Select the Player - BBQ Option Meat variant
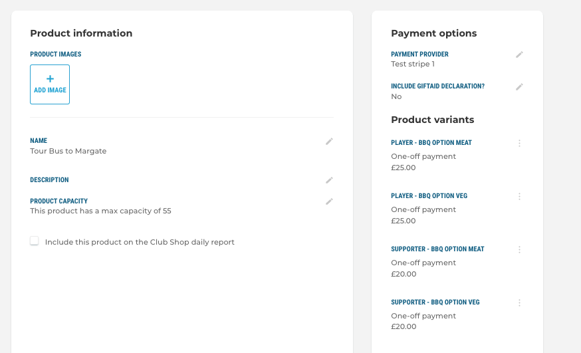The image size is (581, 353). tap(431, 143)
